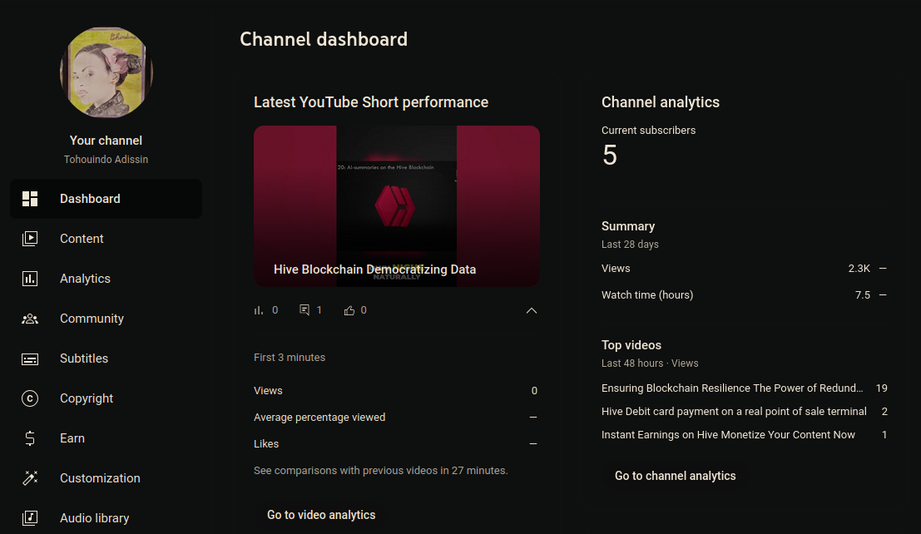Click the Community people icon
Viewport: 921px width, 534px height.
[x=30, y=319]
